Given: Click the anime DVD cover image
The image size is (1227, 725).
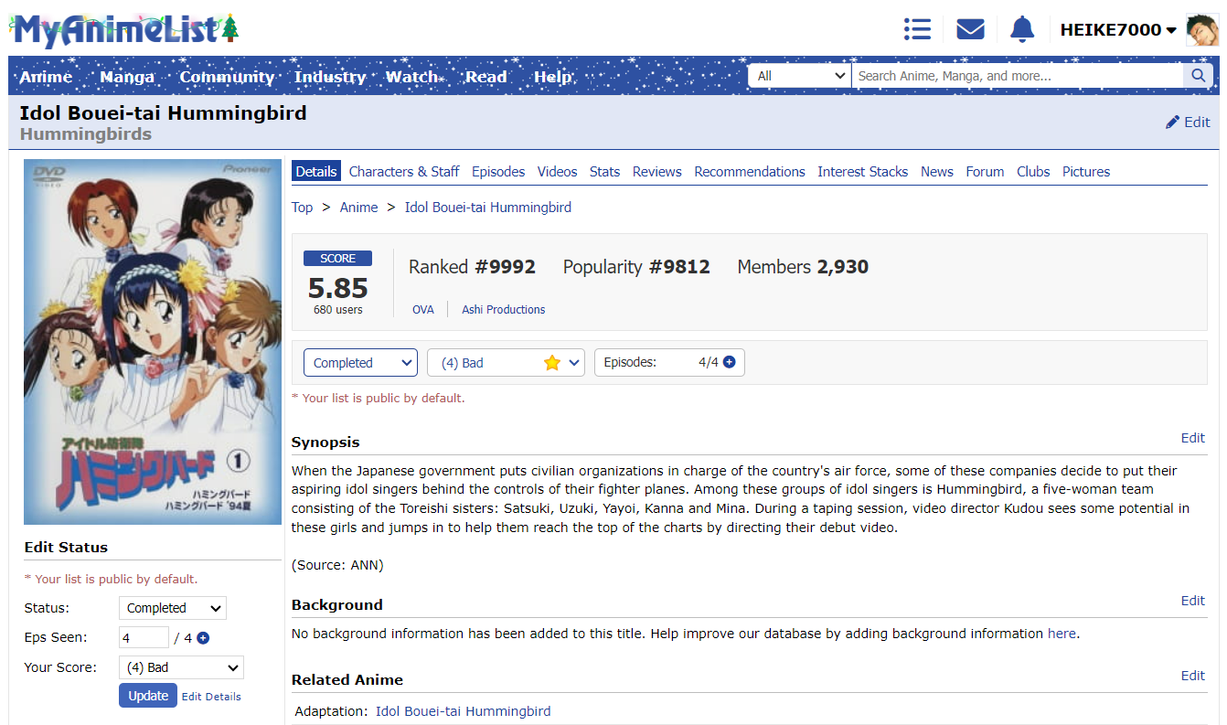Looking at the screenshot, I should click(x=153, y=342).
